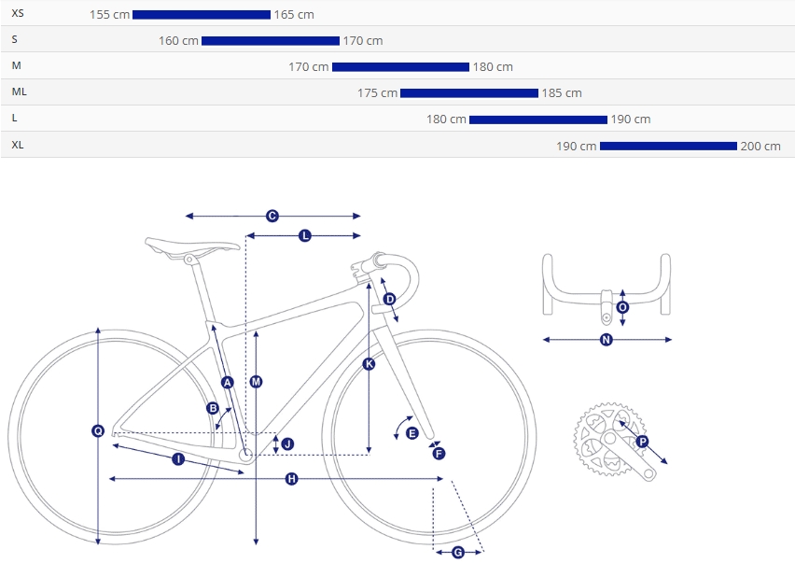Select the B seat angle marker
The width and height of the screenshot is (795, 563).
[x=213, y=408]
